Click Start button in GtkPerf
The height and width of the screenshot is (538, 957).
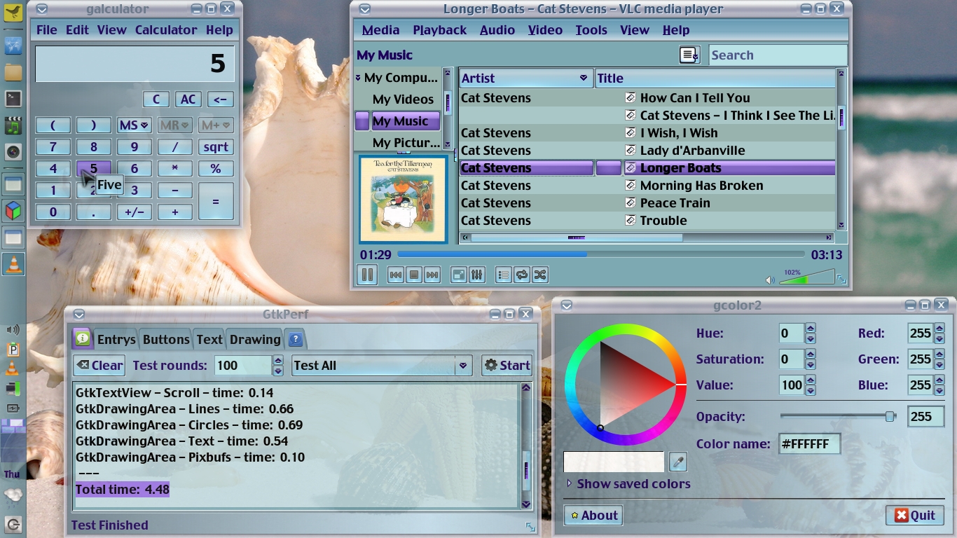coord(507,365)
